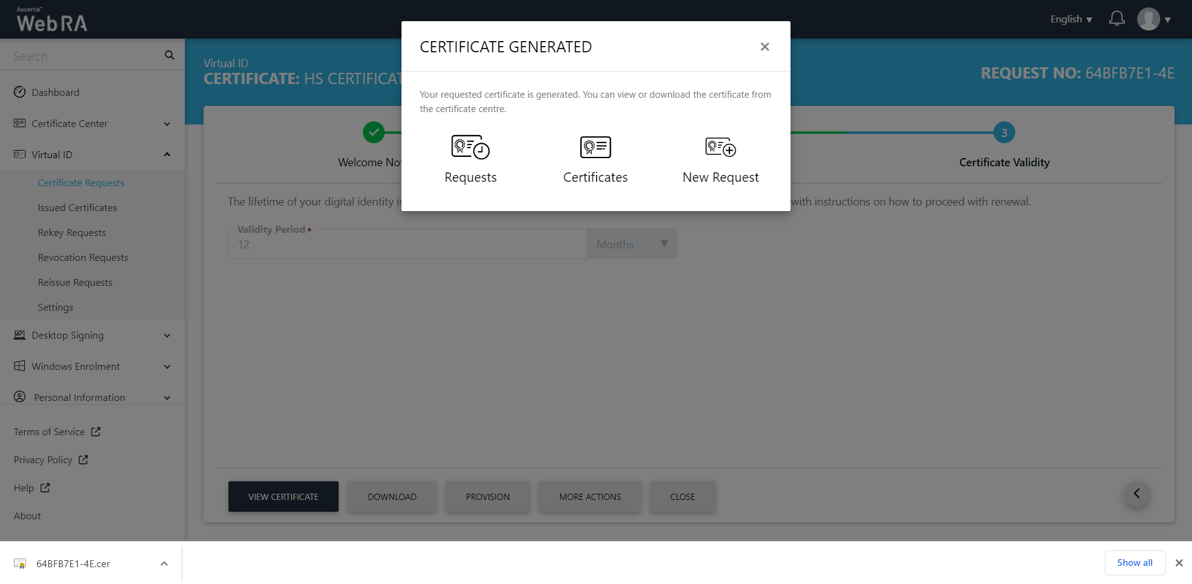The width and height of the screenshot is (1192, 584).
Task: Open the notifications bell
Action: point(1117,19)
